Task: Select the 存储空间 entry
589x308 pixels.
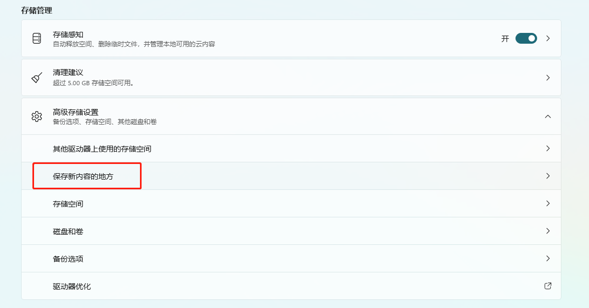Action: coord(291,203)
